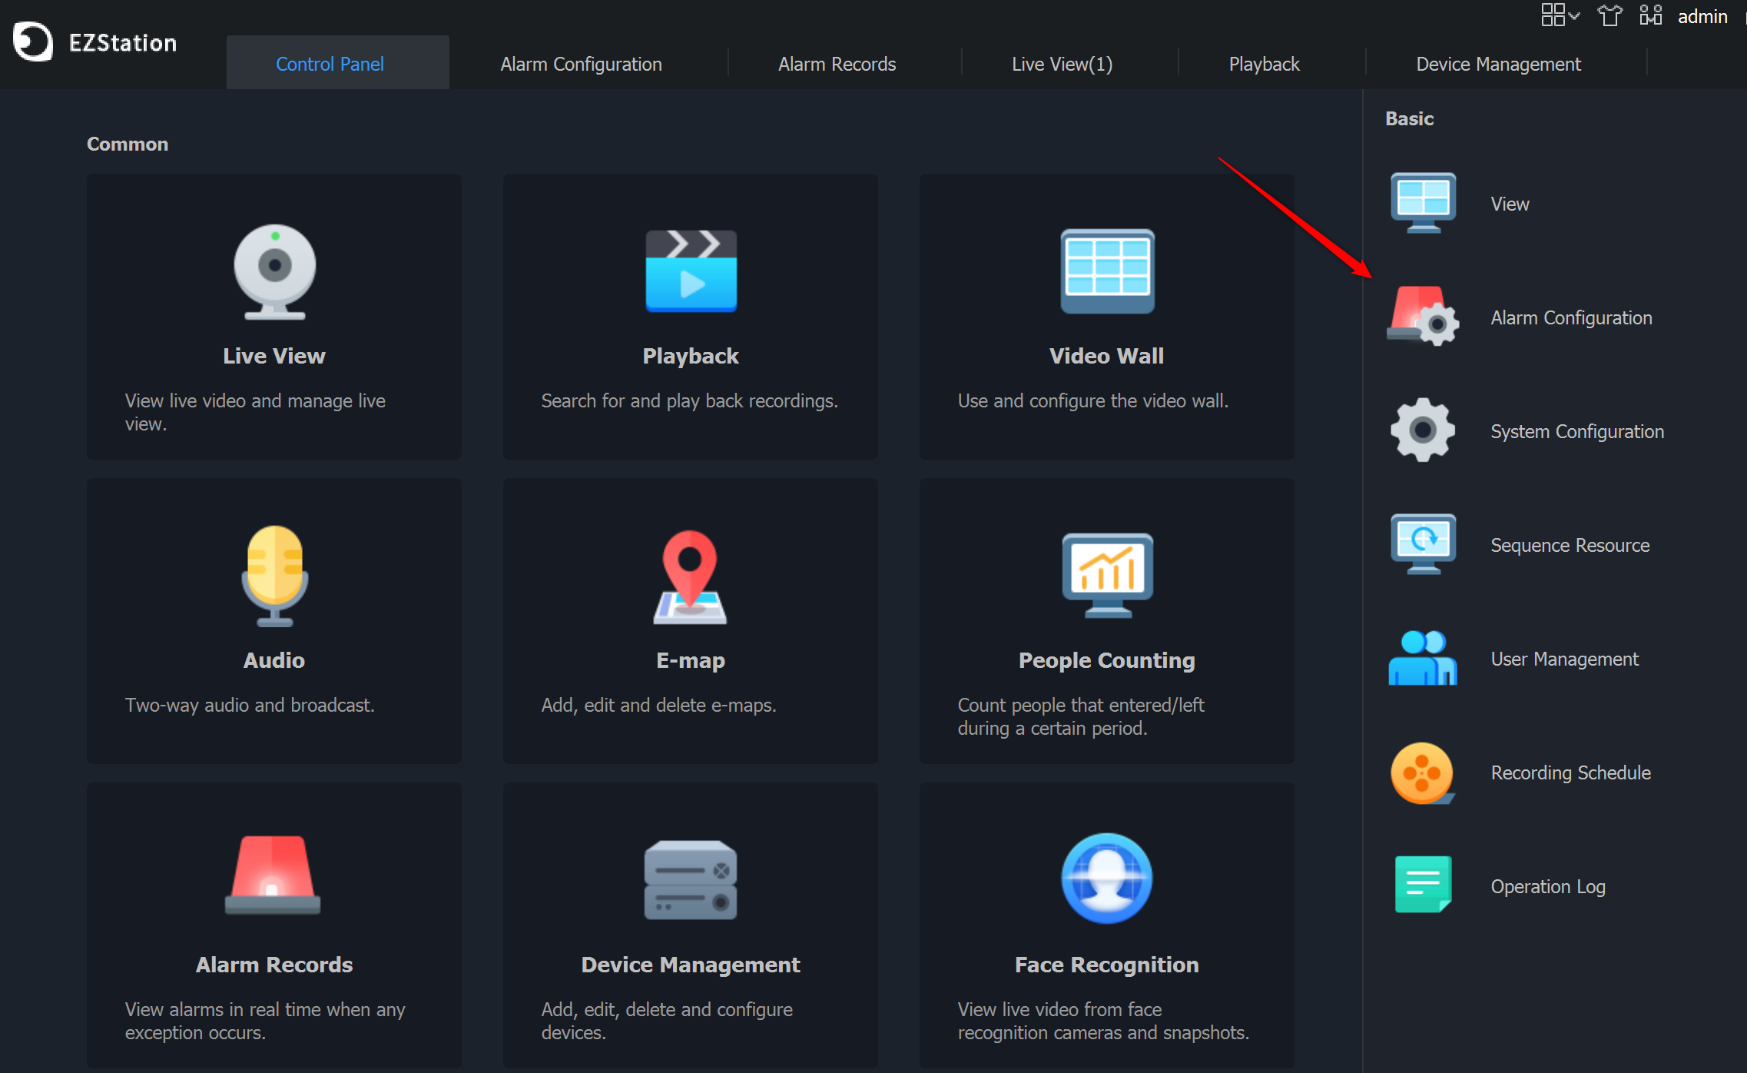1747x1073 pixels.
Task: Click the User Management label
Action: point(1564,659)
